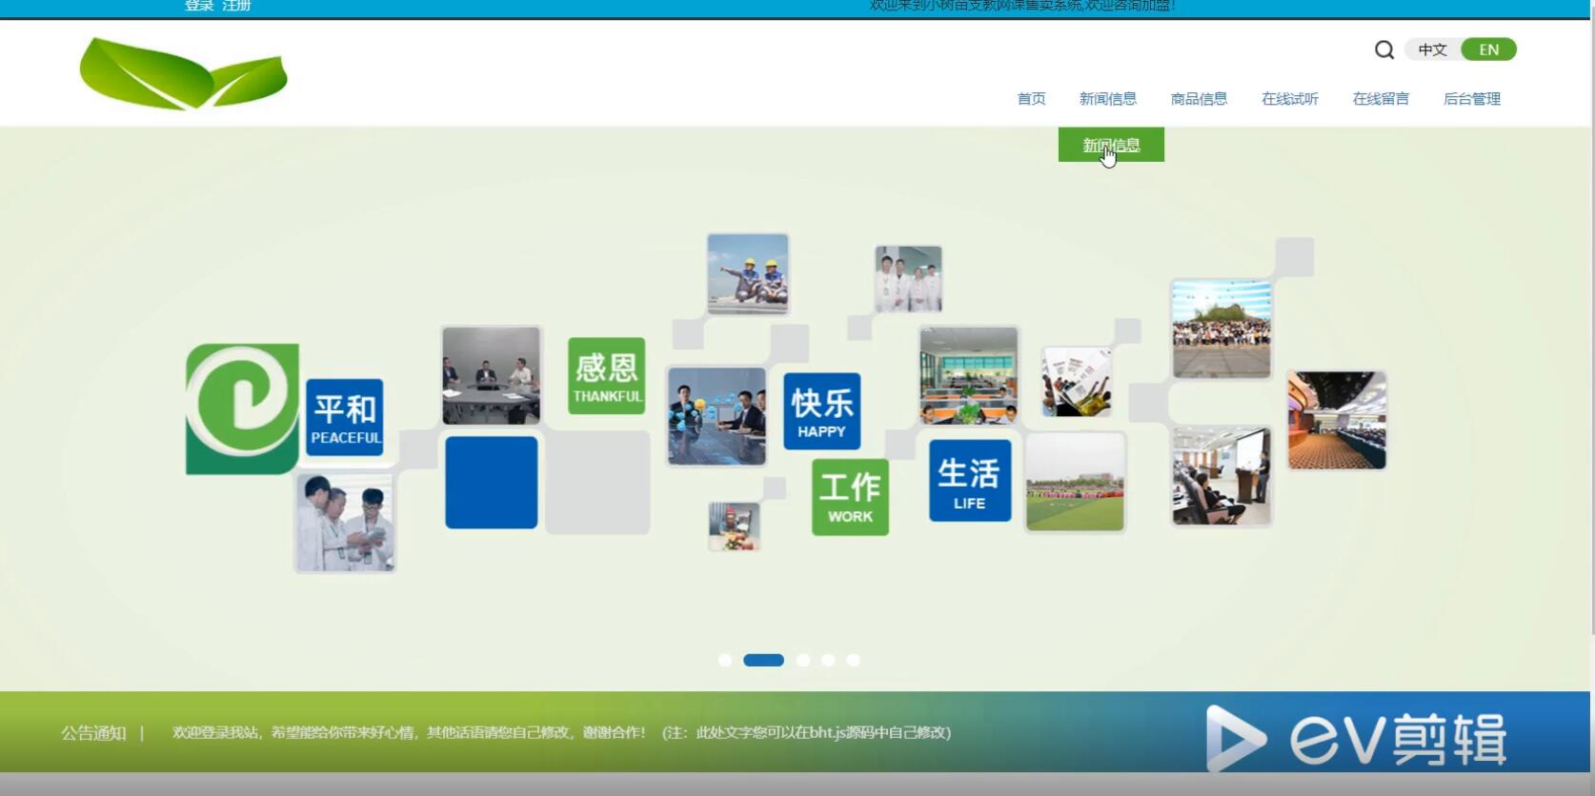The image size is (1595, 796).
Task: Click the active blue carousel indicator
Action: 763,660
